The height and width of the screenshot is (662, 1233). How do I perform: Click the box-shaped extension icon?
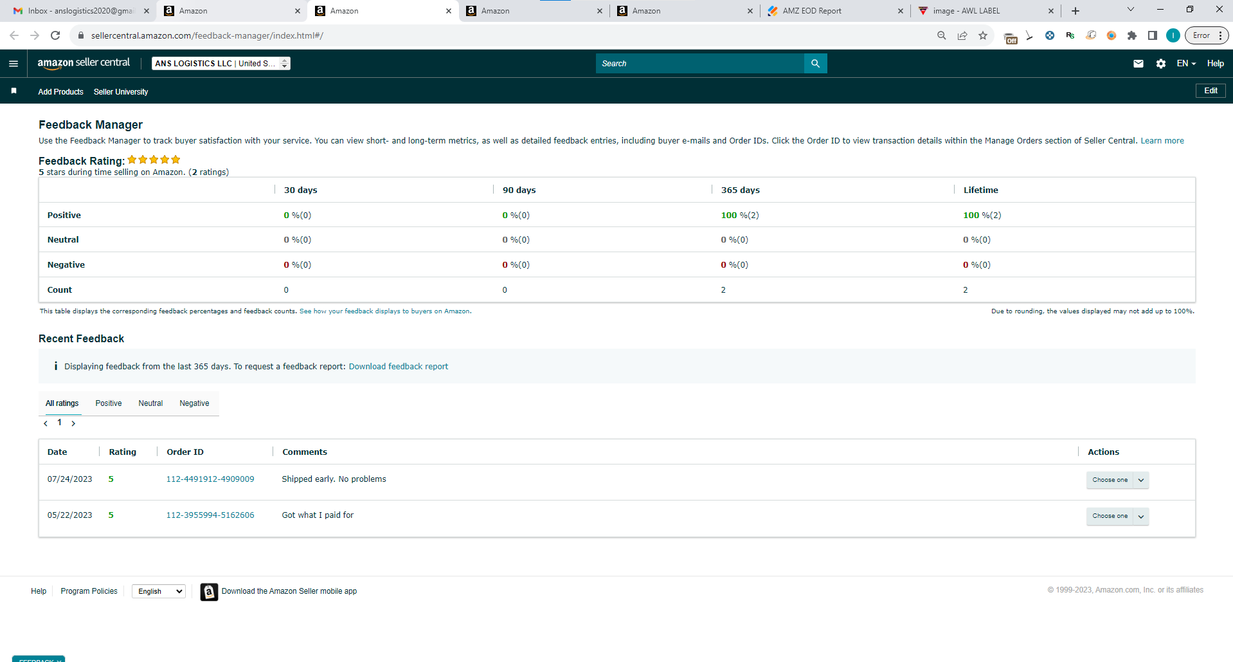coord(1091,35)
